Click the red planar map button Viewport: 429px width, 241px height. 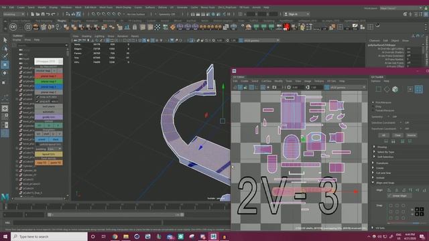[49, 76]
